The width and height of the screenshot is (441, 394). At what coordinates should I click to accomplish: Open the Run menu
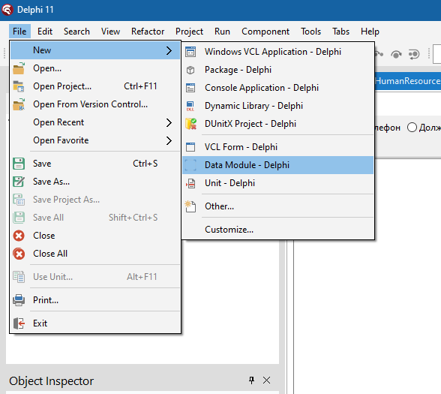pos(222,32)
